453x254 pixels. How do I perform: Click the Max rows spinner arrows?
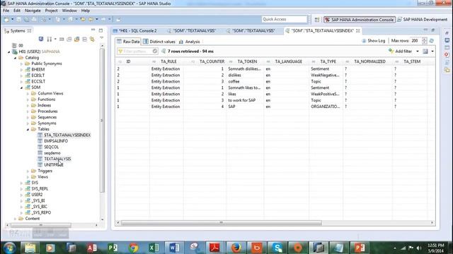(424, 41)
